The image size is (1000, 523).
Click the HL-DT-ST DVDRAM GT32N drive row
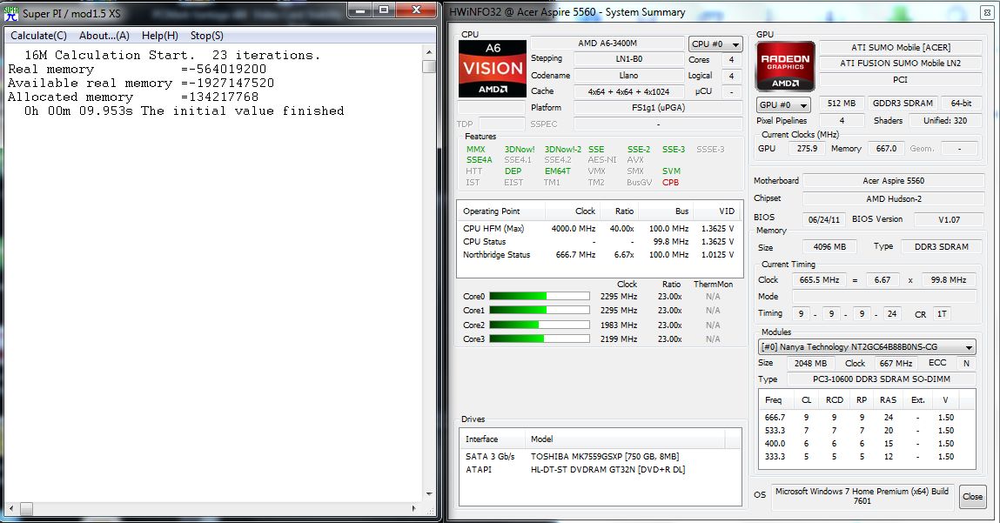point(600,469)
